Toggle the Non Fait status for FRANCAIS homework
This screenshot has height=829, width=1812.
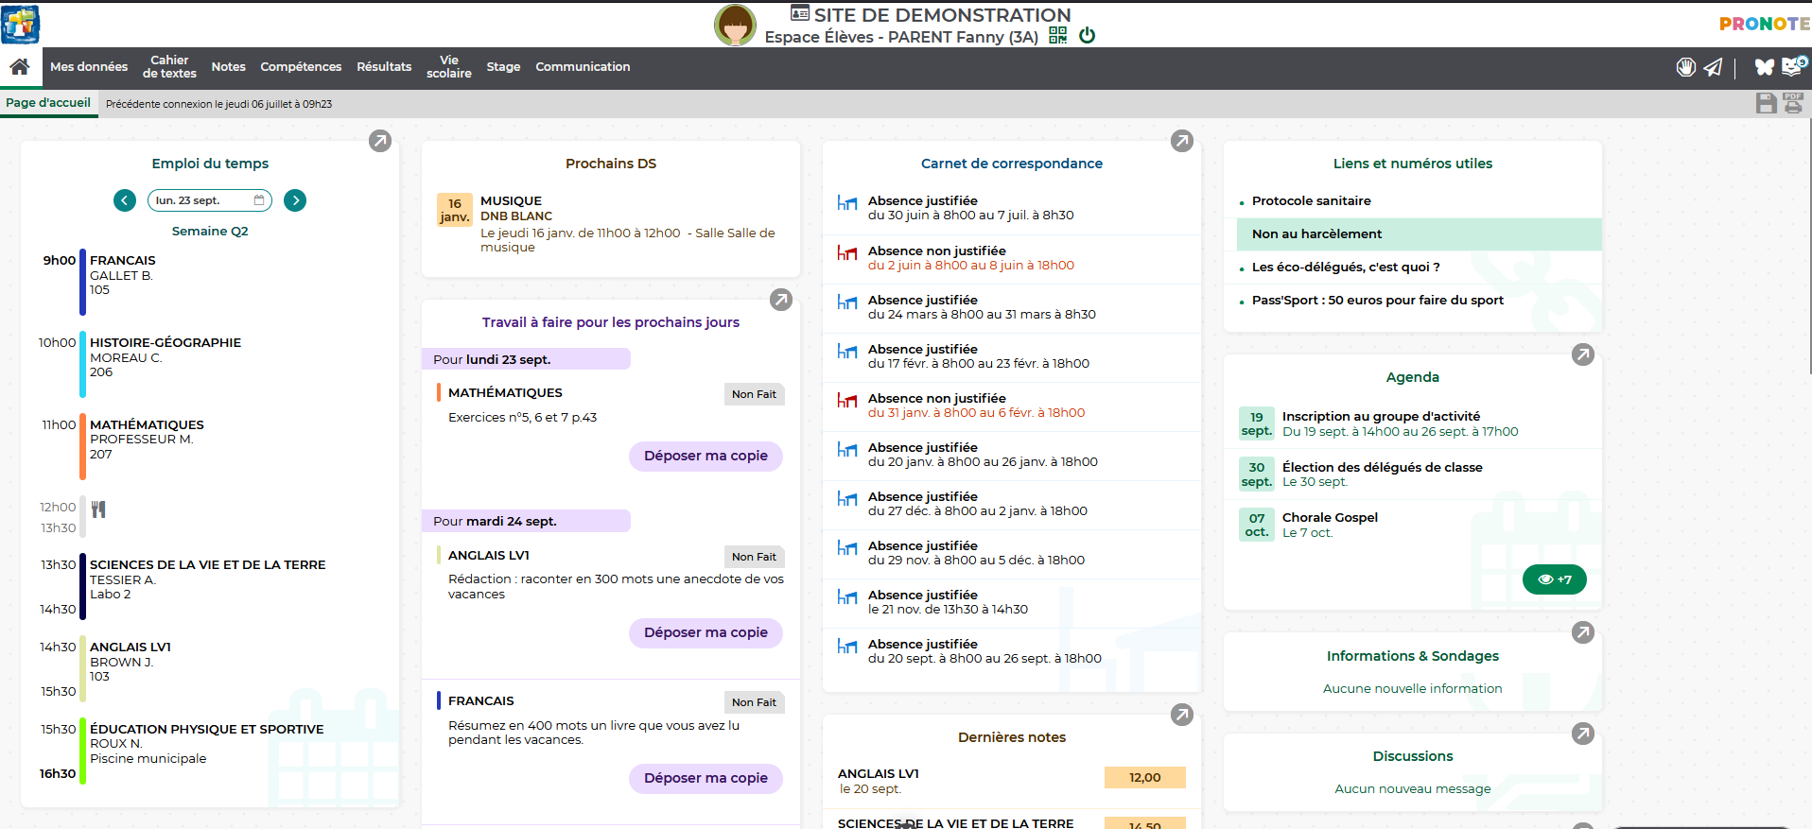753,702
